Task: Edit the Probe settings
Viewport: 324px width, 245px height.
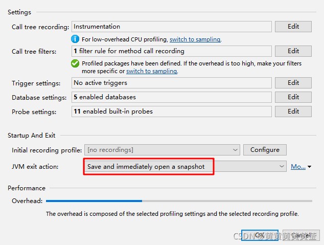Action: point(293,112)
